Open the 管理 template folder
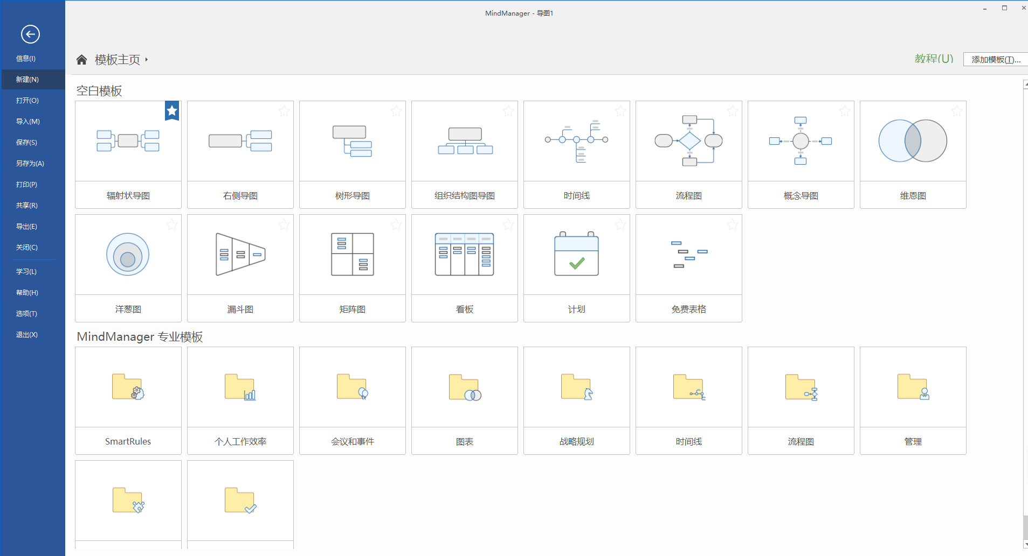The image size is (1028, 556). pos(913,400)
